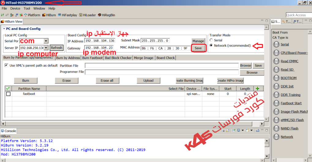This screenshot has height=162, width=312.
Task: Check the fastboot partition checkbox
Action: 8,94
